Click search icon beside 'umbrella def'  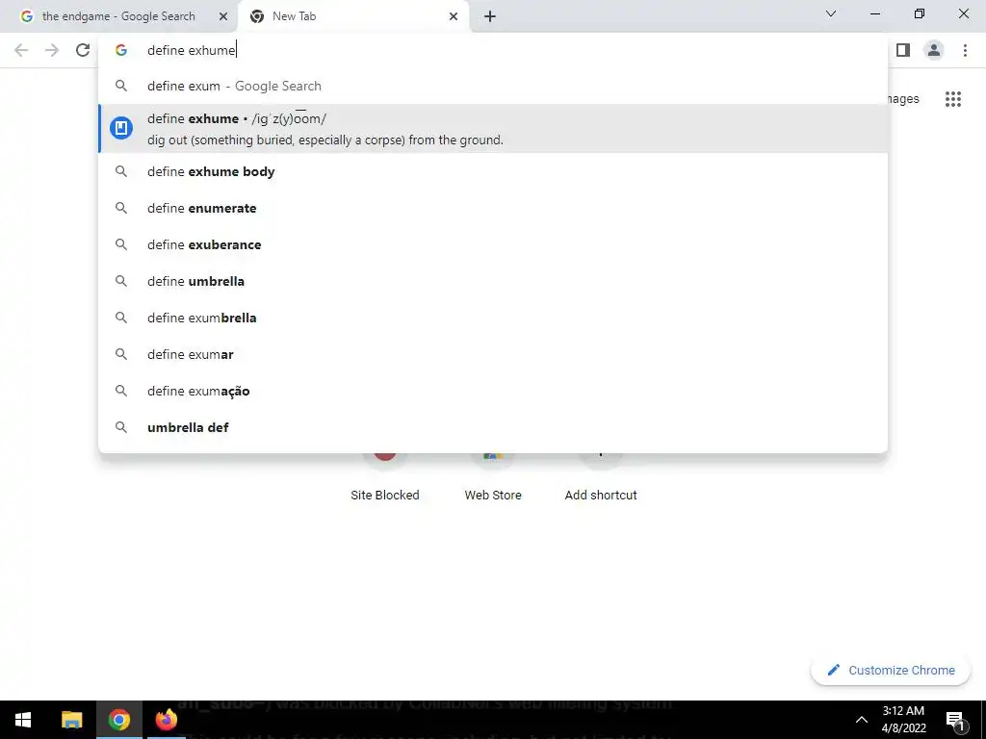[x=121, y=427]
